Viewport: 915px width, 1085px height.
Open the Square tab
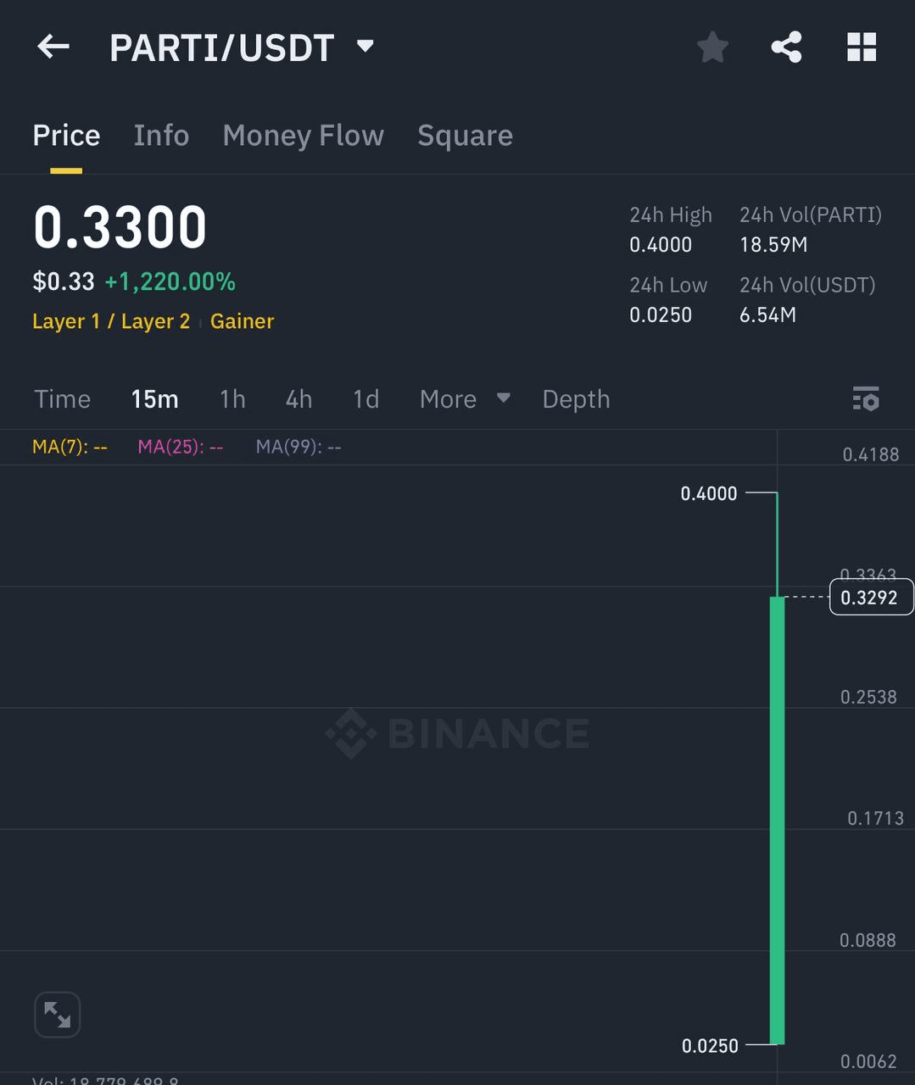pos(465,136)
